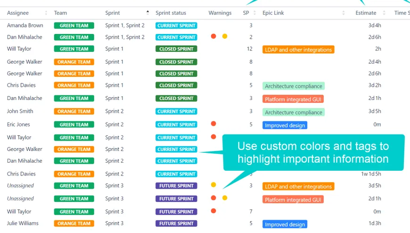Open LDAP epic link in Will Taylor's Sprint 1 row
410x233 pixels.
[298, 50]
